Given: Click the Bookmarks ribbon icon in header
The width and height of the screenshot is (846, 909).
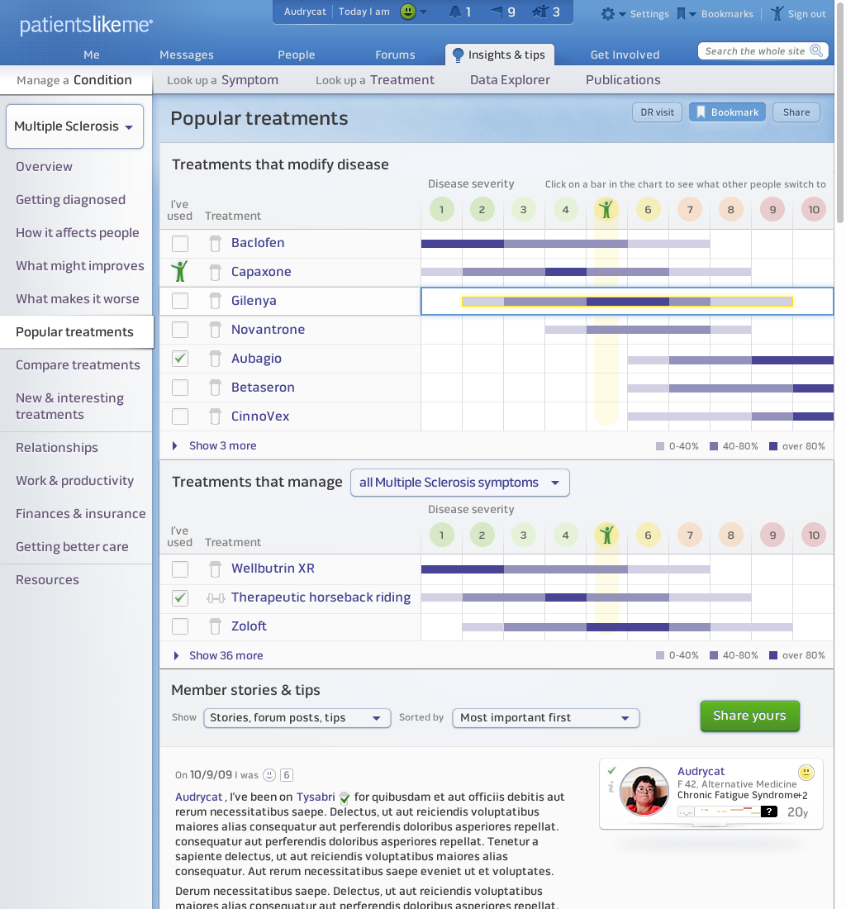Looking at the screenshot, I should tap(682, 13).
